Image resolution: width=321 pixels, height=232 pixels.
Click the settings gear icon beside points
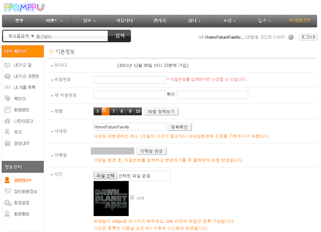(291, 37)
